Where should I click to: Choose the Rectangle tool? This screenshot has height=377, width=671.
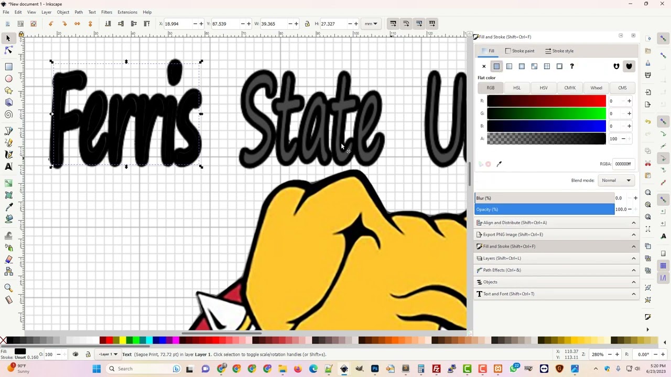click(x=8, y=66)
